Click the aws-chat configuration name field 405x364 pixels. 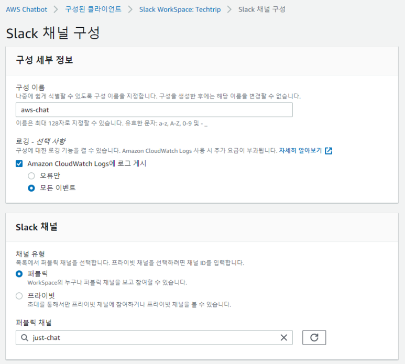click(x=154, y=109)
